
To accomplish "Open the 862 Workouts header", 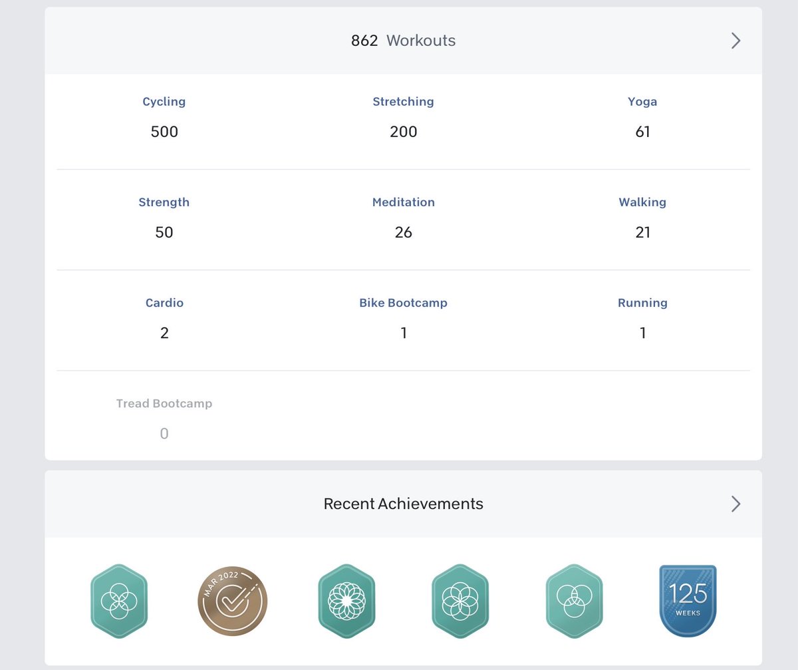I will (x=403, y=41).
